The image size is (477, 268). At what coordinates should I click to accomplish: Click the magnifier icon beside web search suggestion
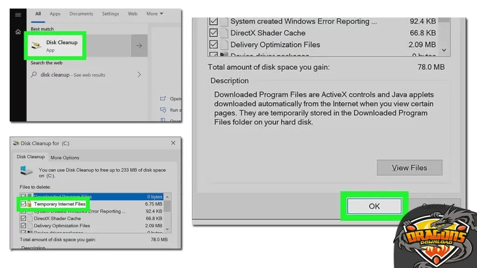(34, 74)
